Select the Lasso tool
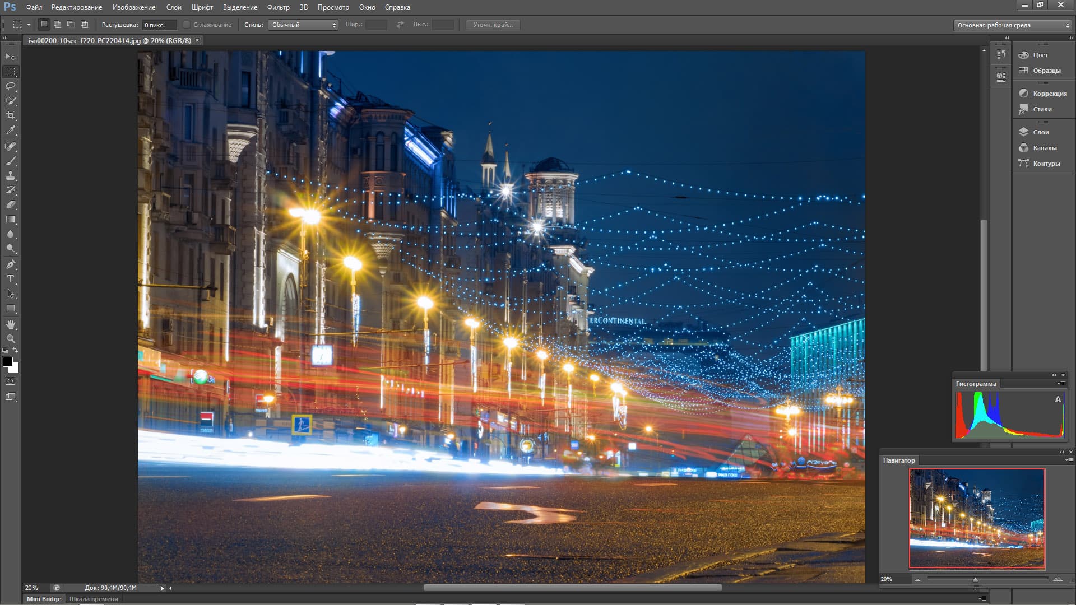Image resolution: width=1076 pixels, height=605 pixels. 11,86
